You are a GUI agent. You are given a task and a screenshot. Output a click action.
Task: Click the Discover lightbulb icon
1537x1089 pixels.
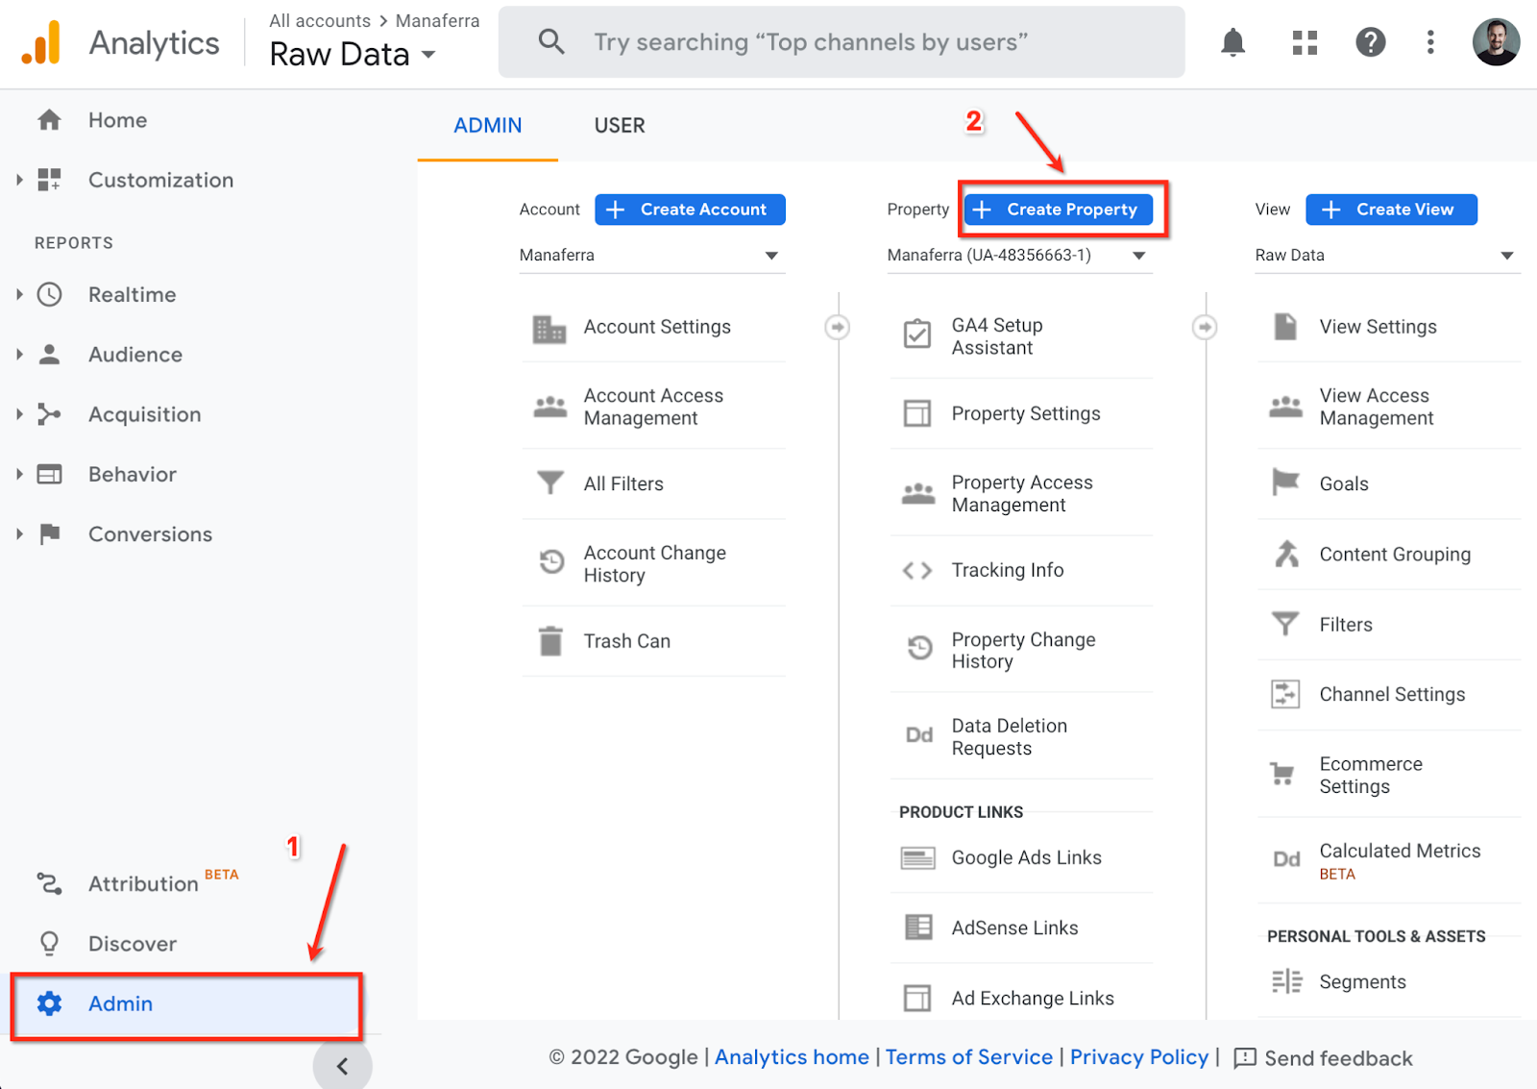(49, 944)
